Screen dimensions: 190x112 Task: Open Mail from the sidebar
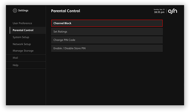pos(15,58)
